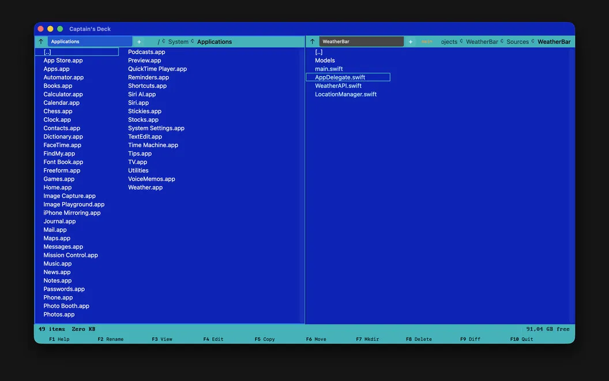The height and width of the screenshot is (381, 609).
Task: Select Stickies.app
Action: [x=145, y=111]
